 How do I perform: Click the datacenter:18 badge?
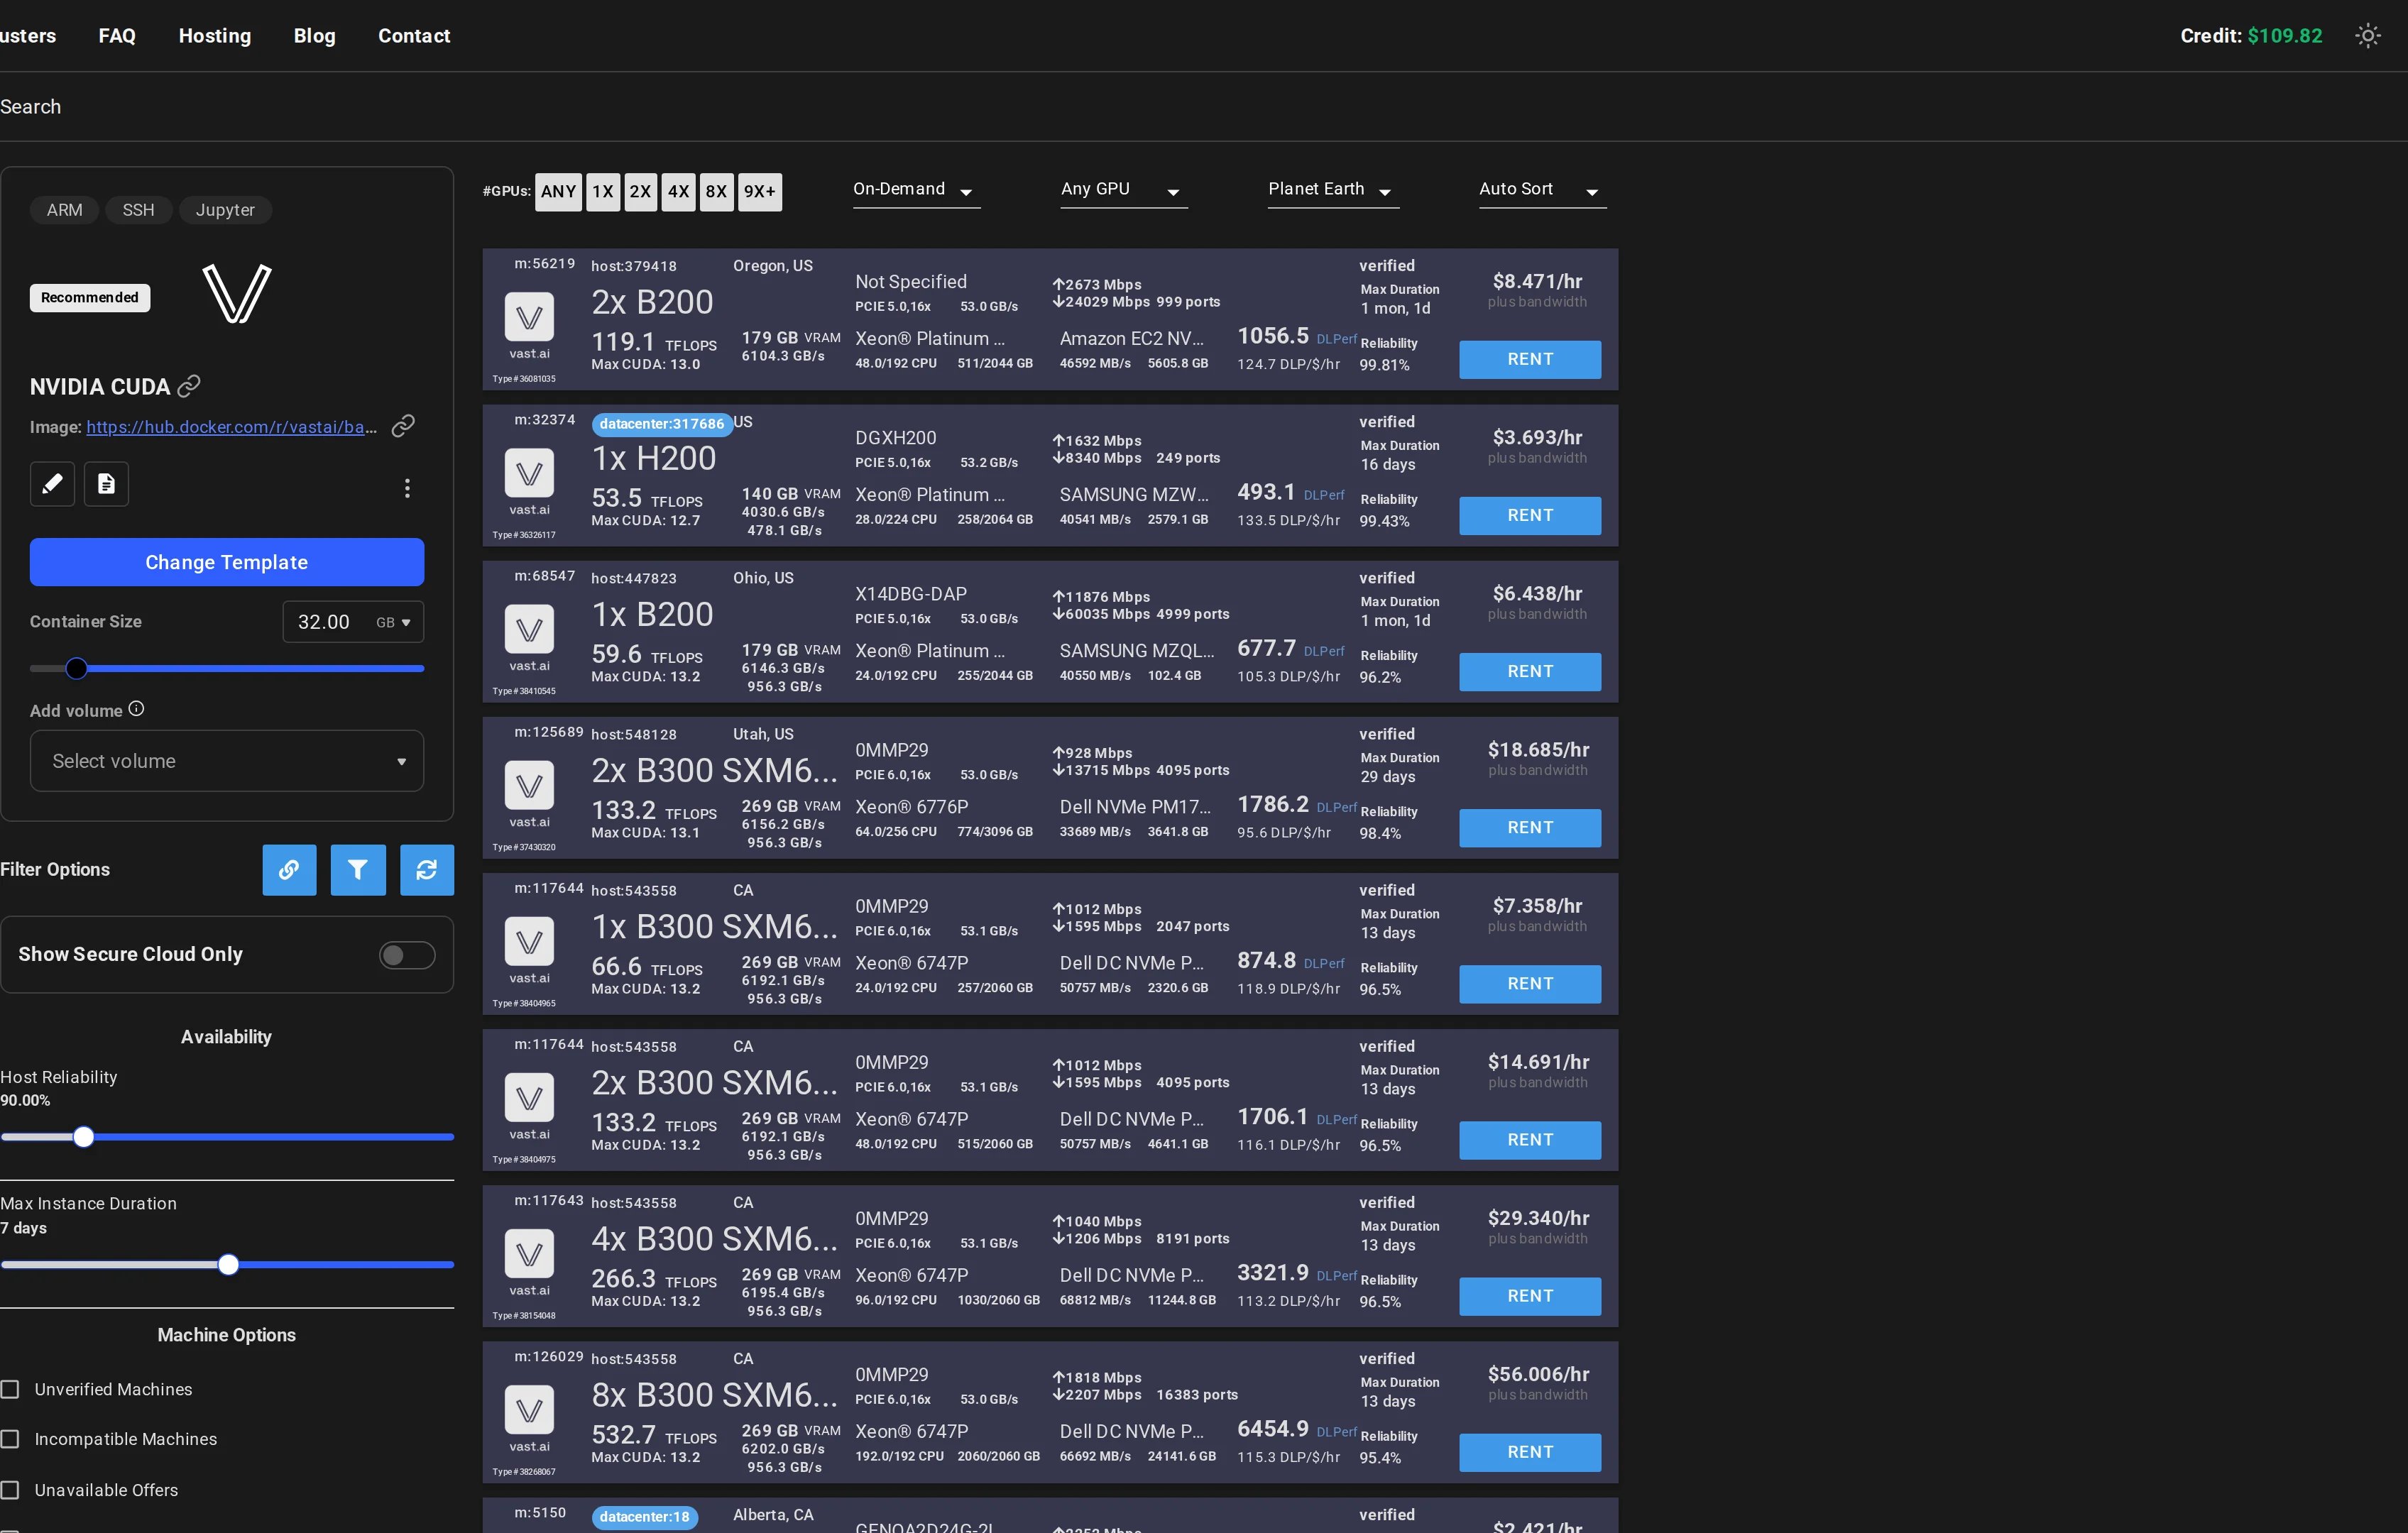[645, 1517]
